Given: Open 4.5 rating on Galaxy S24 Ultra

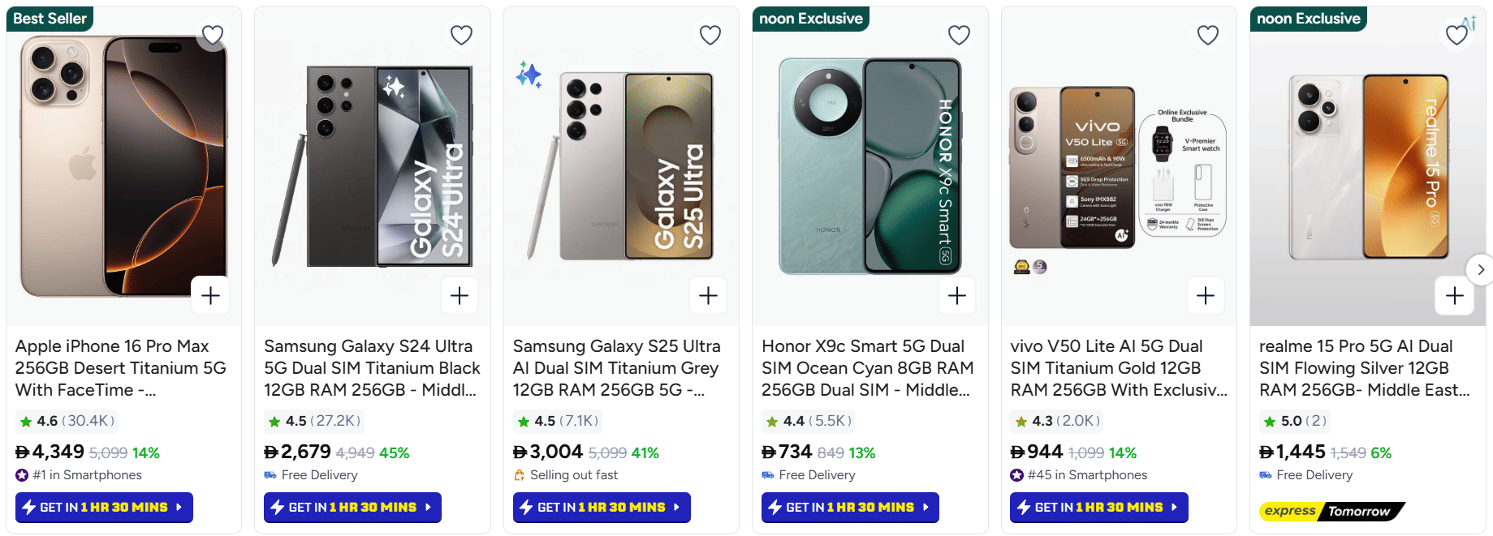Looking at the screenshot, I should pyautogui.click(x=313, y=421).
